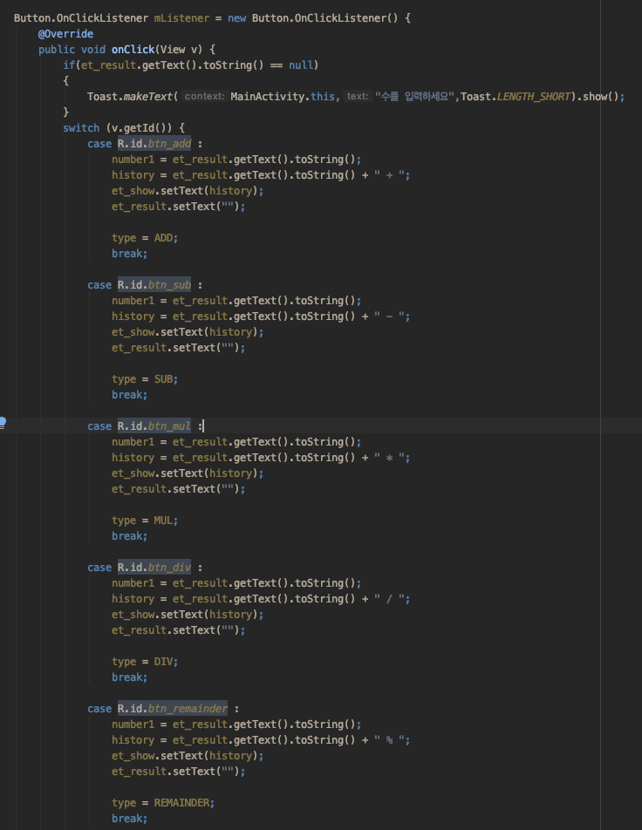The height and width of the screenshot is (830, 642).
Task: Click et_result inside the if condition
Action: tap(108, 65)
